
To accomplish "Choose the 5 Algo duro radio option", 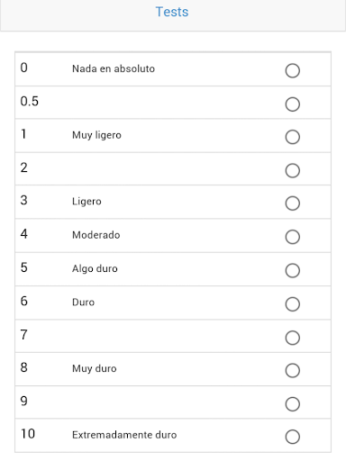I will coord(293,270).
